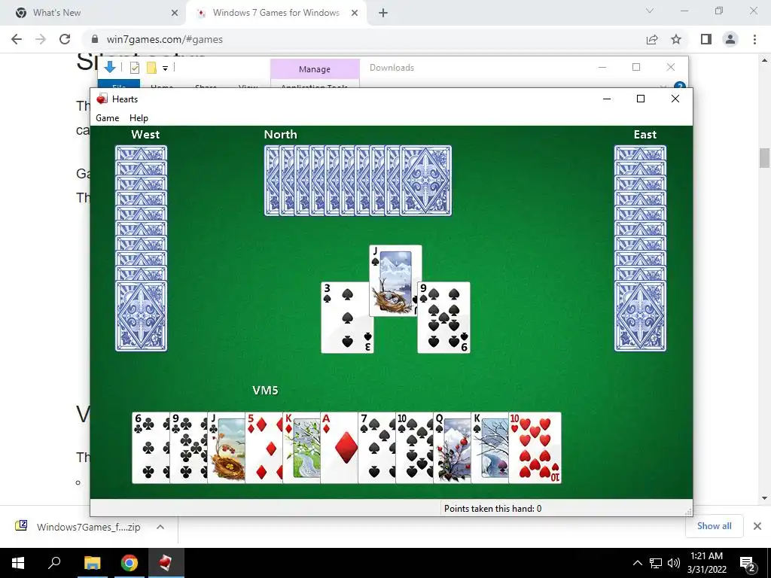Viewport: 771px width, 578px height.
Task: Click the Hearts window title icon
Action: tap(102, 99)
